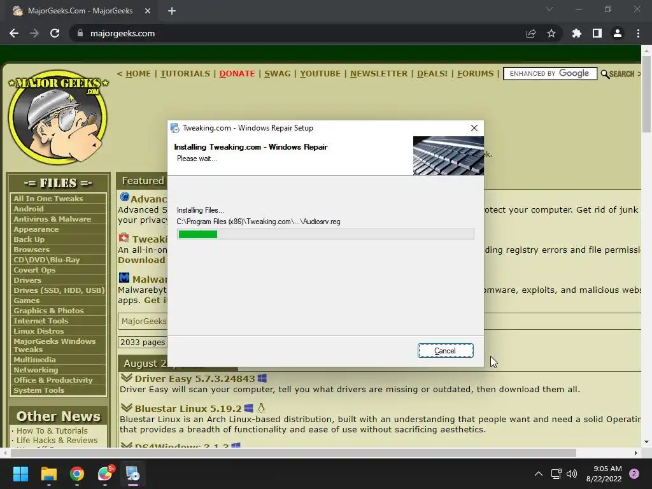Click the tab search chevron in Chrome

549,9
